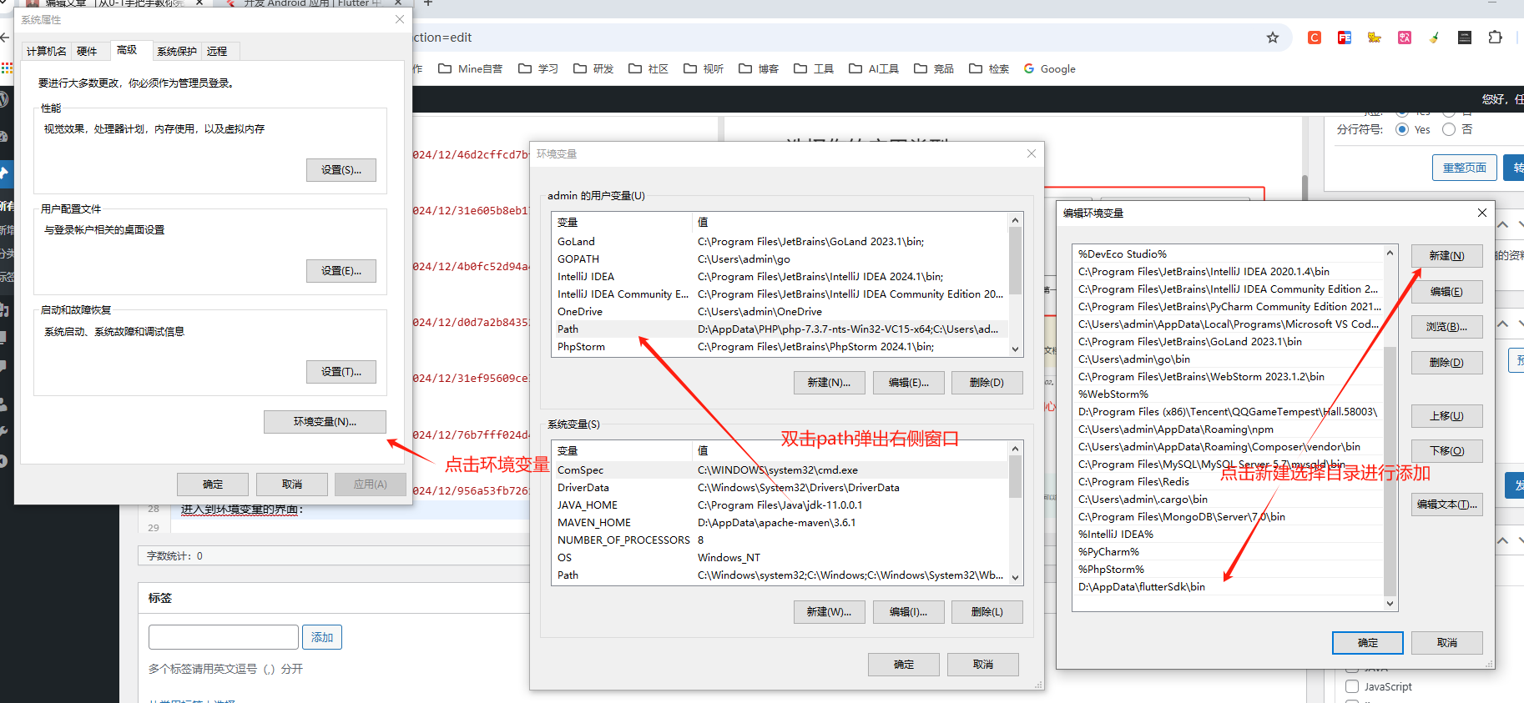Open the 博客 bookmark folder
Image resolution: width=1524 pixels, height=703 pixels.
(x=759, y=69)
